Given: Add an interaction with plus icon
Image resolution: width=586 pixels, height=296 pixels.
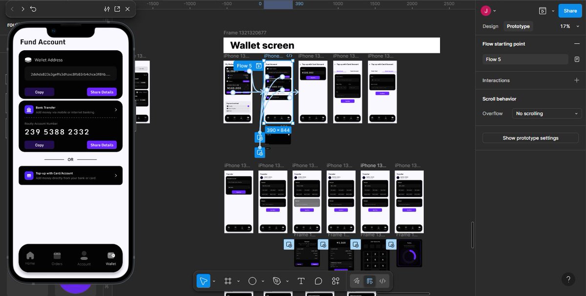Looking at the screenshot, I should [x=576, y=80].
